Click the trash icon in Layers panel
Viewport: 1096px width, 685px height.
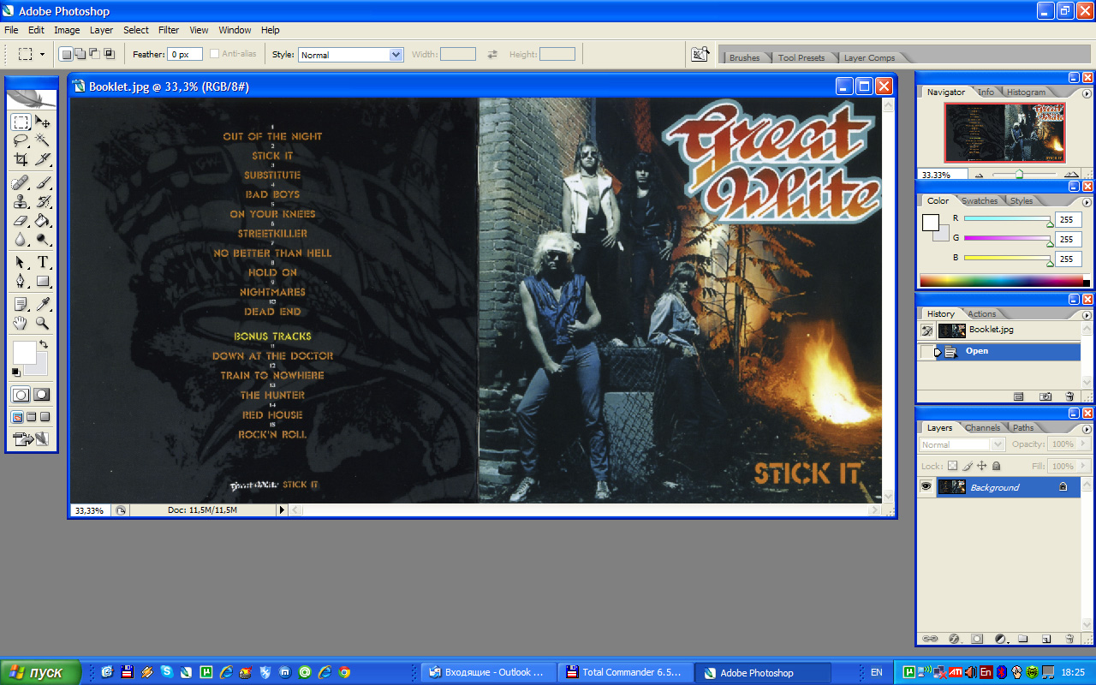1069,639
